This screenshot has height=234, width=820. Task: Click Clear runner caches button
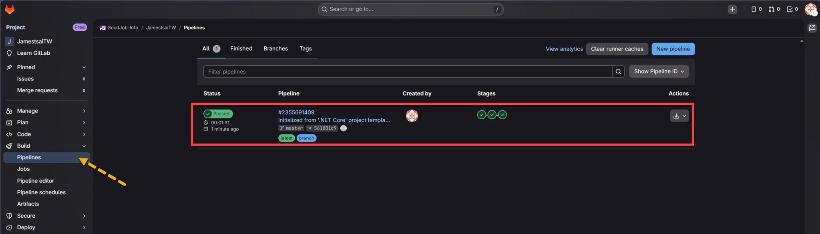(617, 49)
